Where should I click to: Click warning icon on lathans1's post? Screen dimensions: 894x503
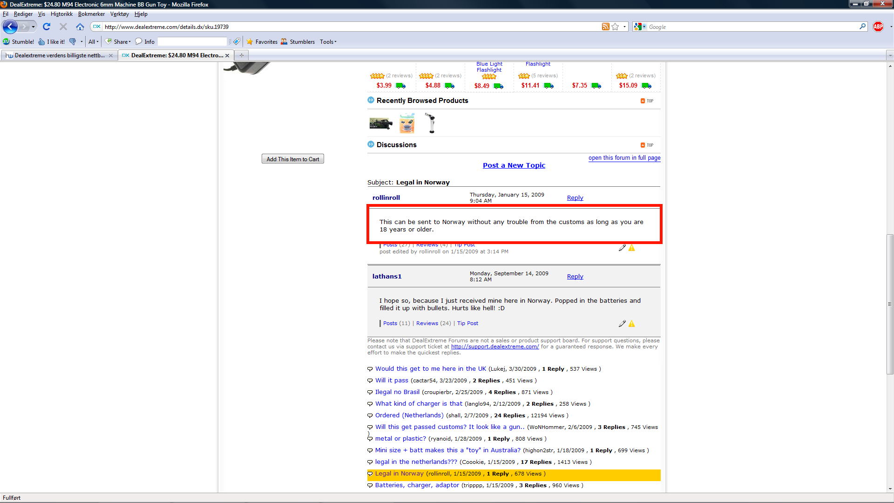tap(631, 324)
